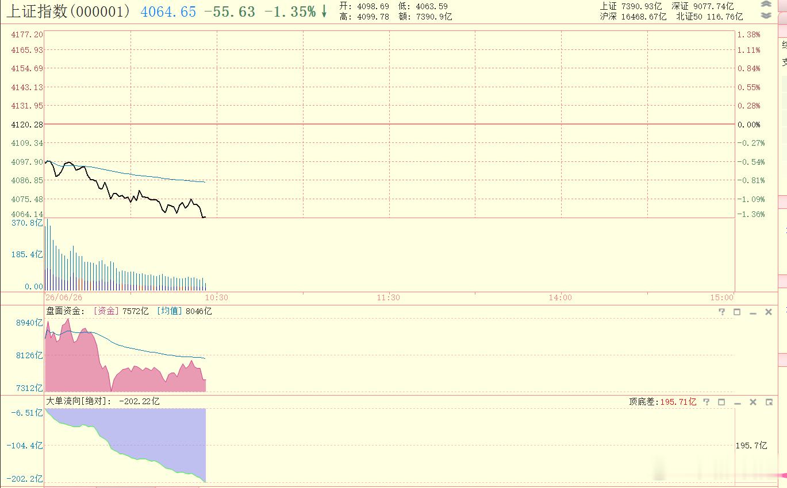Viewport: 787px width, 488px height.
Task: Click the current index value 4064.65
Action: (x=168, y=12)
